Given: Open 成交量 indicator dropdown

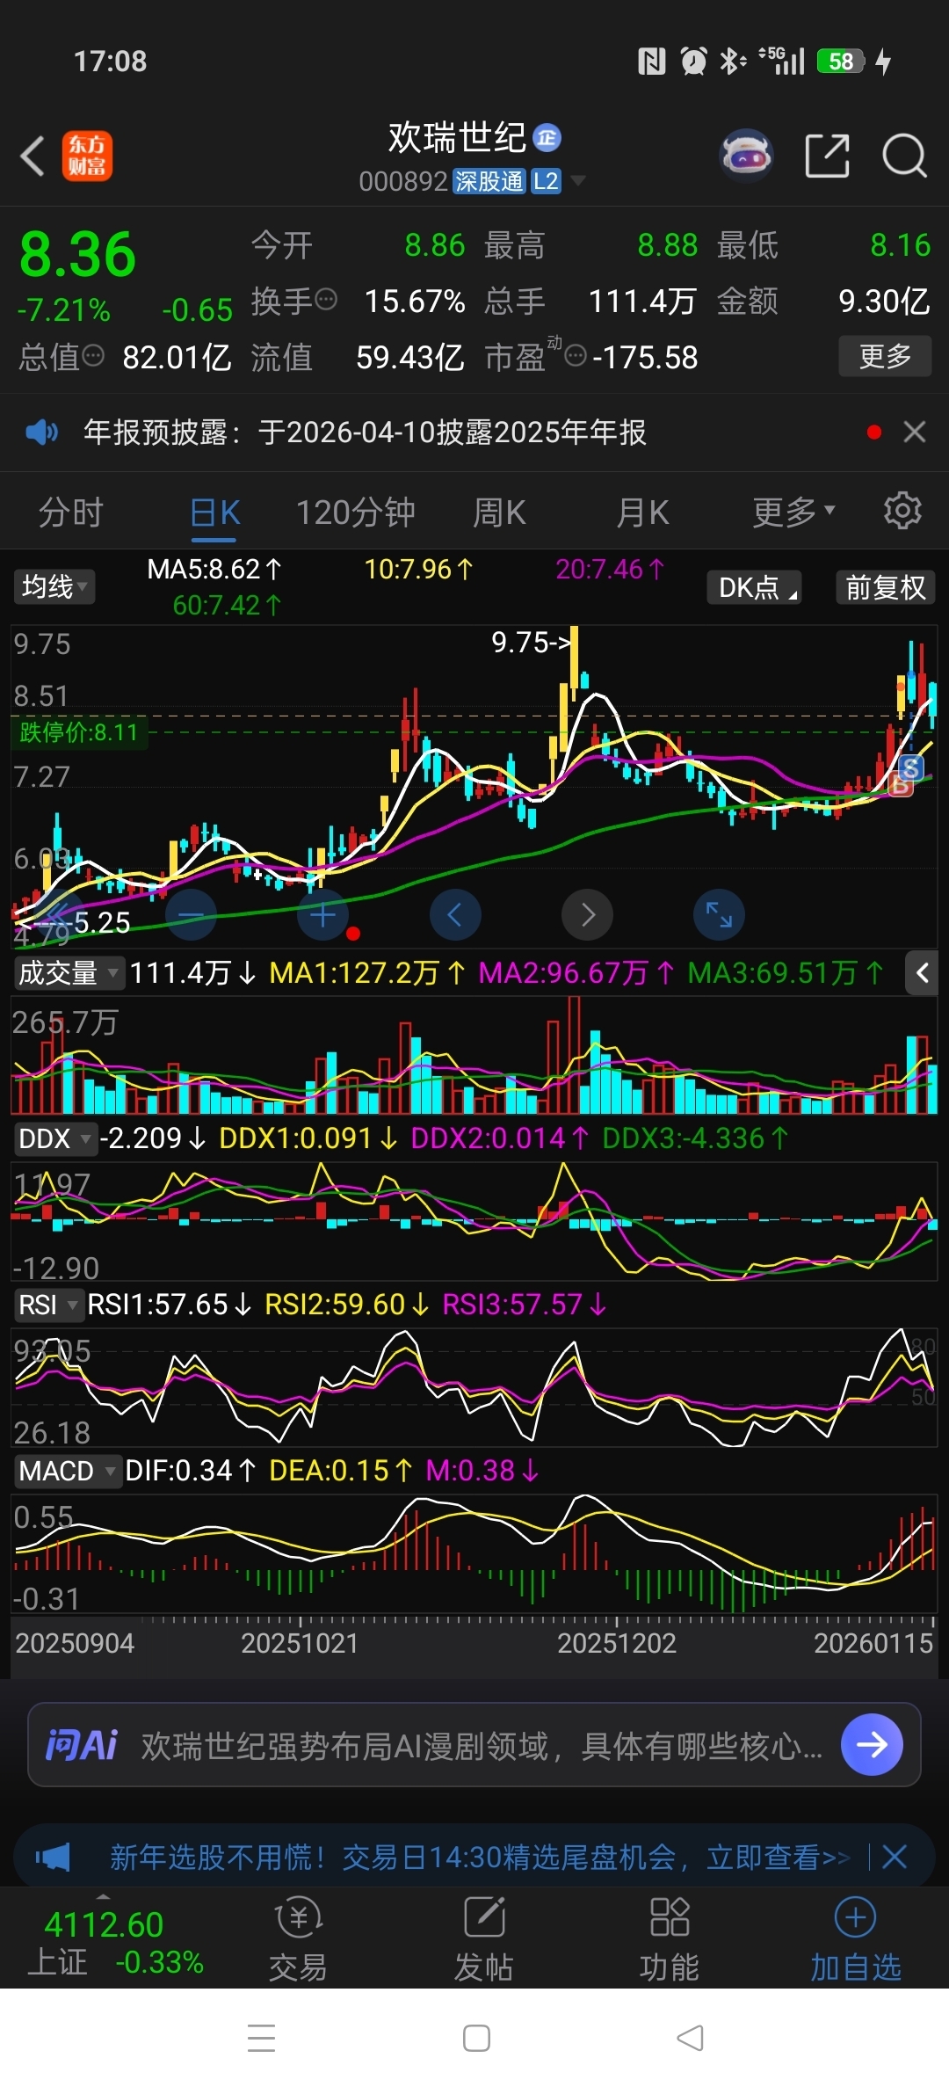Looking at the screenshot, I should (x=69, y=972).
